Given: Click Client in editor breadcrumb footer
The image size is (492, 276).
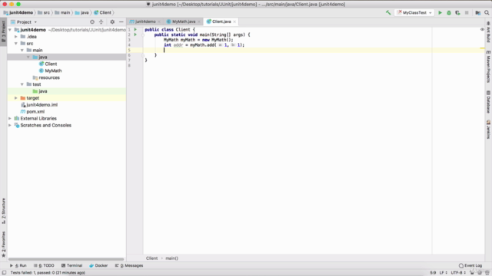Looking at the screenshot, I should (152, 258).
